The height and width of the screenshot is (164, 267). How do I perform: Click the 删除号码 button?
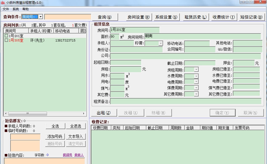[55, 144]
